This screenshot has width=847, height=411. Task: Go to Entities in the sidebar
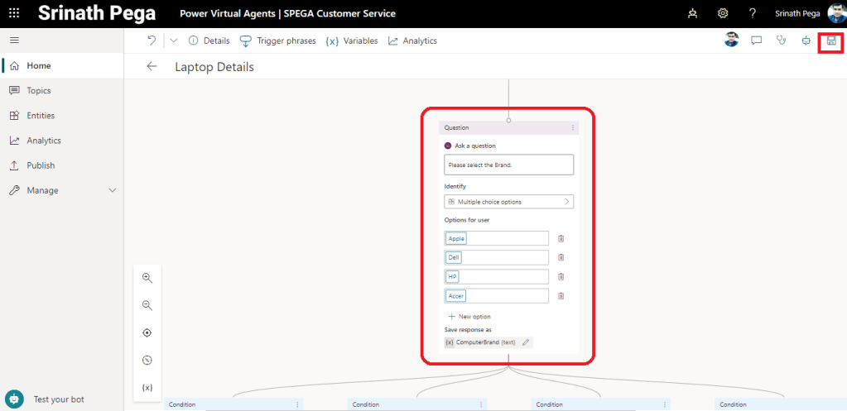pyautogui.click(x=41, y=116)
